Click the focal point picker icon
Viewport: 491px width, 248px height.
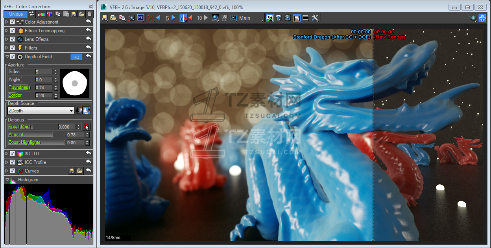point(87,127)
